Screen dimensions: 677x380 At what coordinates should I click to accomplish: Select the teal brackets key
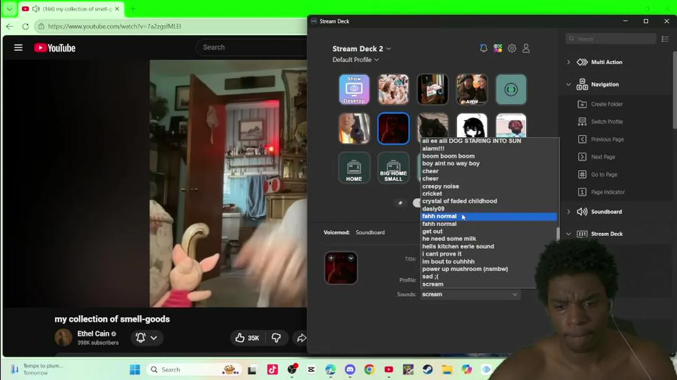click(x=511, y=89)
